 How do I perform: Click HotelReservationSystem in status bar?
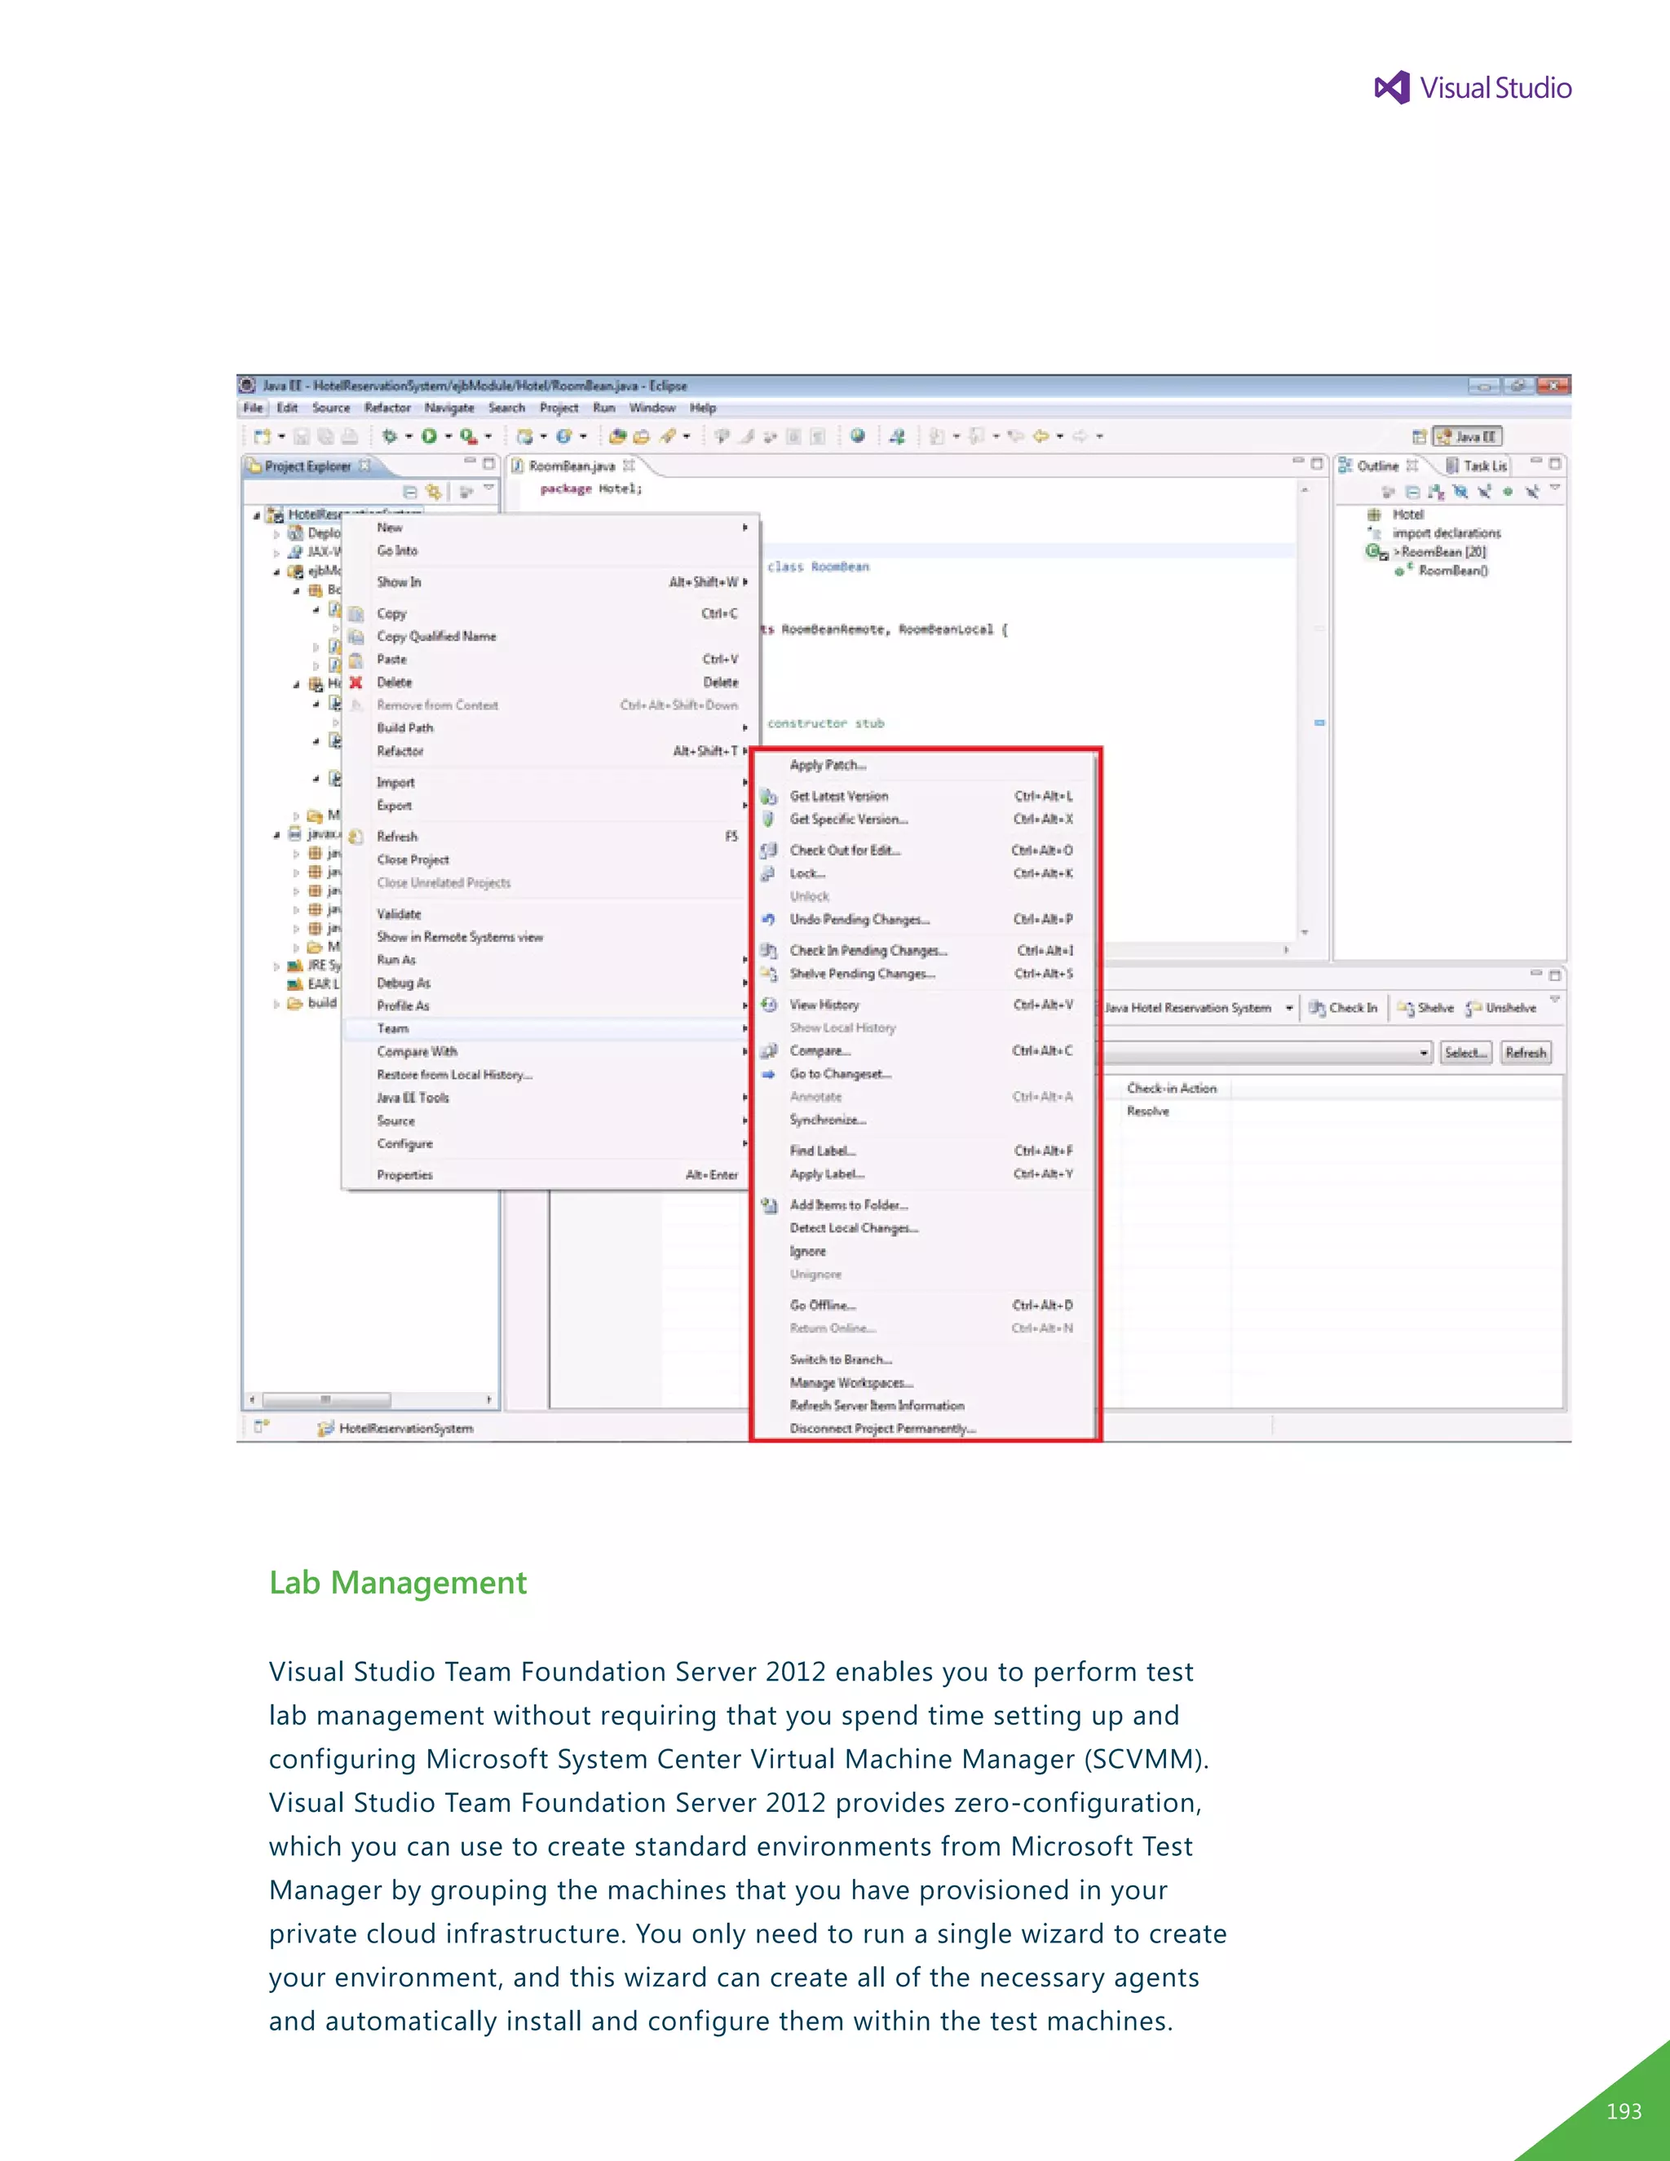pyautogui.click(x=405, y=1429)
